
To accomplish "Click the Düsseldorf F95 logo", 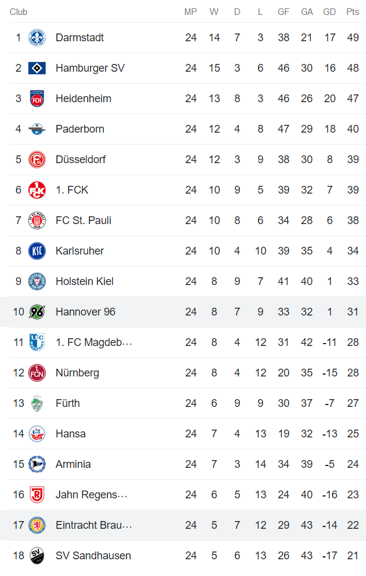I will click(x=37, y=160).
